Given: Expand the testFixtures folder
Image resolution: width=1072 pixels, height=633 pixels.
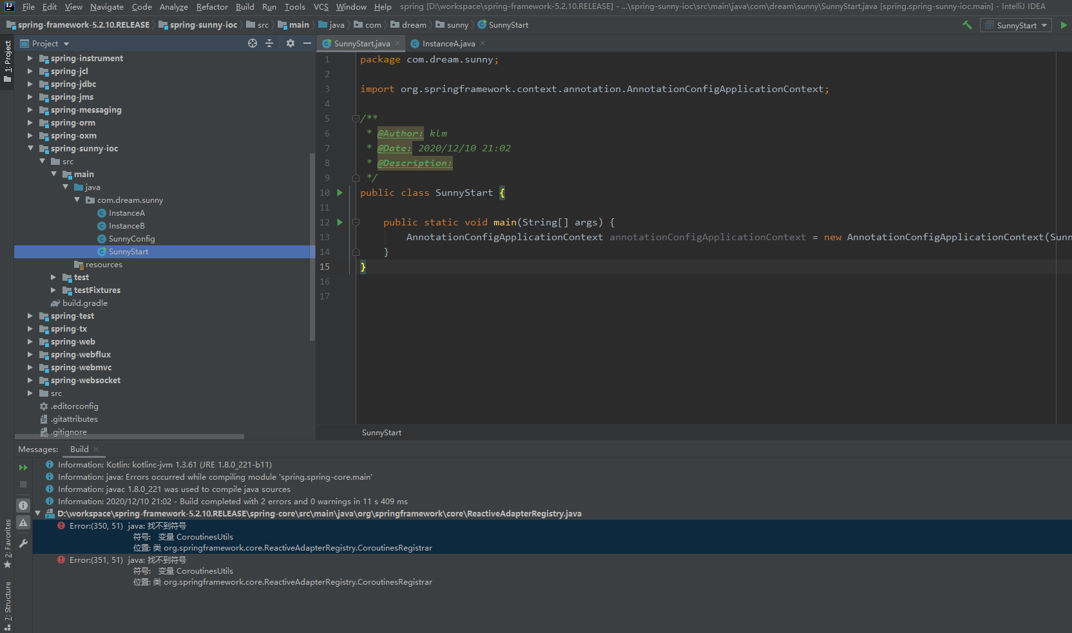Looking at the screenshot, I should pos(53,290).
